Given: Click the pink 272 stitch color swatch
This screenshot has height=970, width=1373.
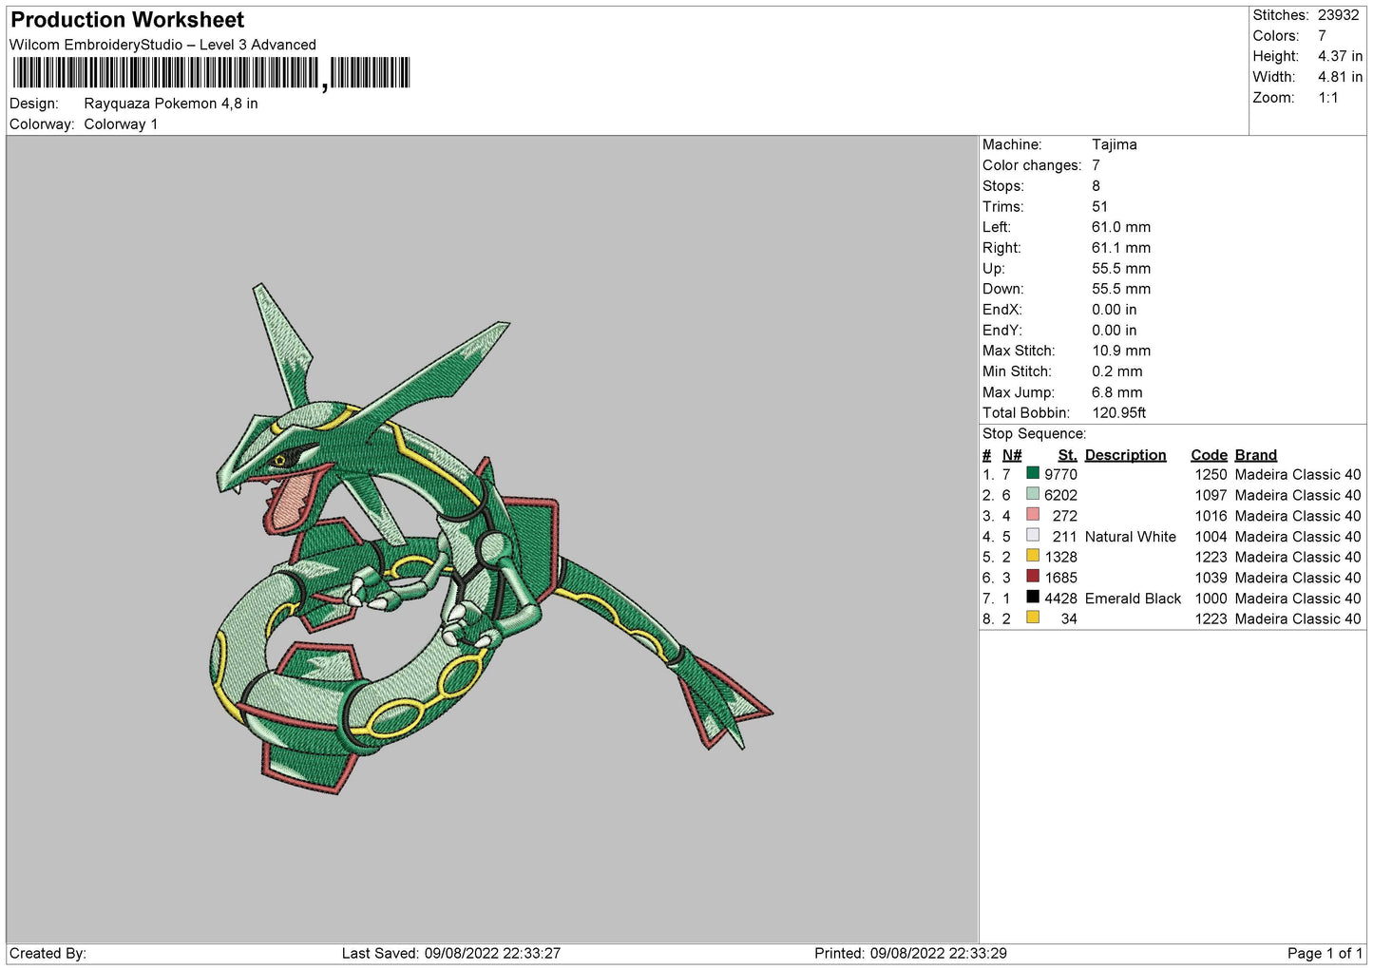Looking at the screenshot, I should tap(1033, 515).
